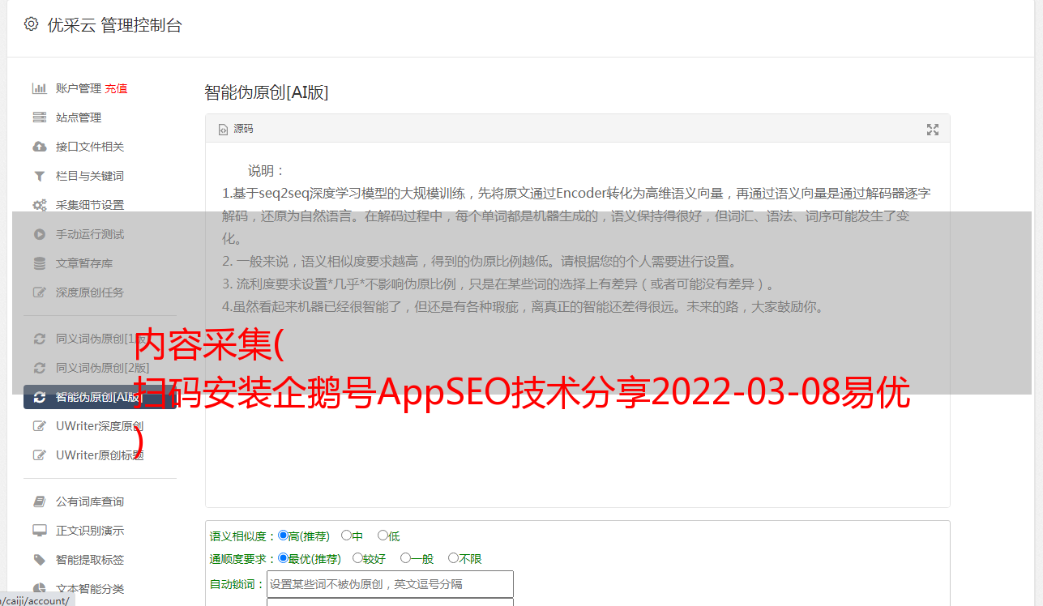Click the edit icon for UWriter原创标题
Viewport: 1043px width, 606px height.
39,455
